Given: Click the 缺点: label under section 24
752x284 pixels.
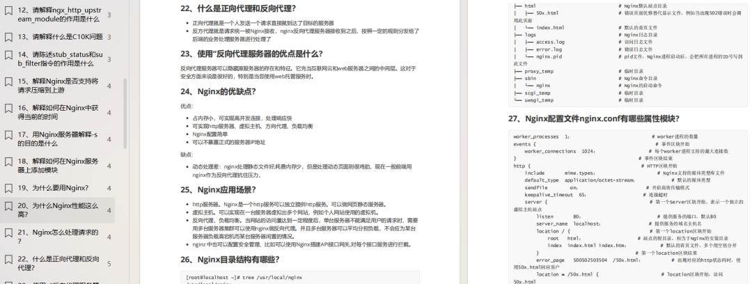Looking at the screenshot, I should click(x=187, y=155).
